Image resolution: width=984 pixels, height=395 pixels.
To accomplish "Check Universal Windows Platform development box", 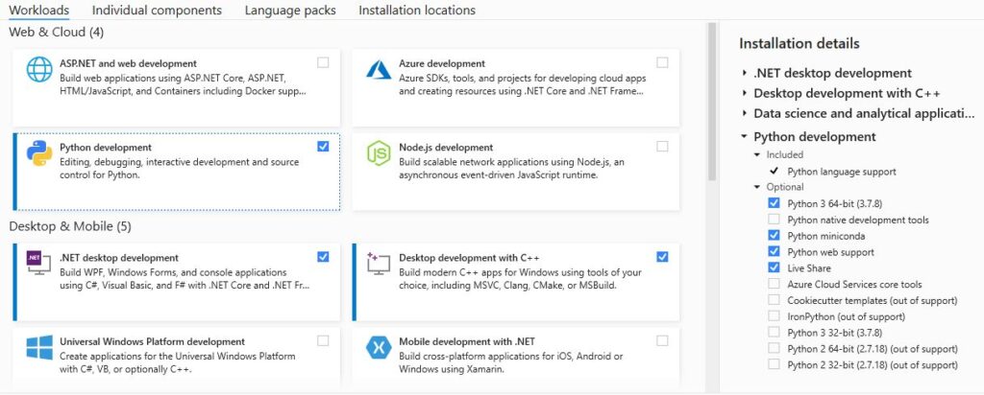I will click(x=323, y=340).
